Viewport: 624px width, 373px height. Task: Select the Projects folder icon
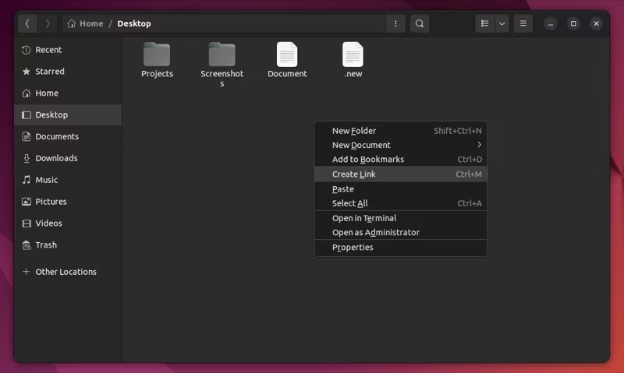pyautogui.click(x=157, y=55)
